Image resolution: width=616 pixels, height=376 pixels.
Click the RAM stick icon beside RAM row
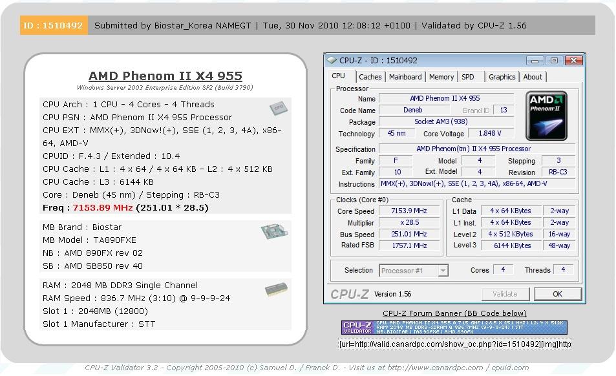pos(276,289)
